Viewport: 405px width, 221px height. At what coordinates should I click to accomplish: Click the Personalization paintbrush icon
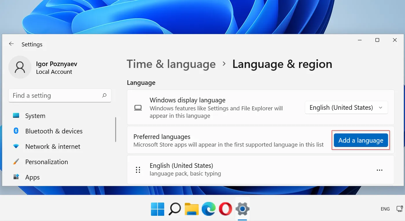pos(16,162)
